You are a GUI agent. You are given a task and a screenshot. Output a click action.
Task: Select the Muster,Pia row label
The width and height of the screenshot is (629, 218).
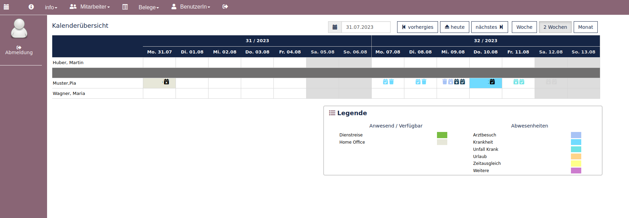64,83
